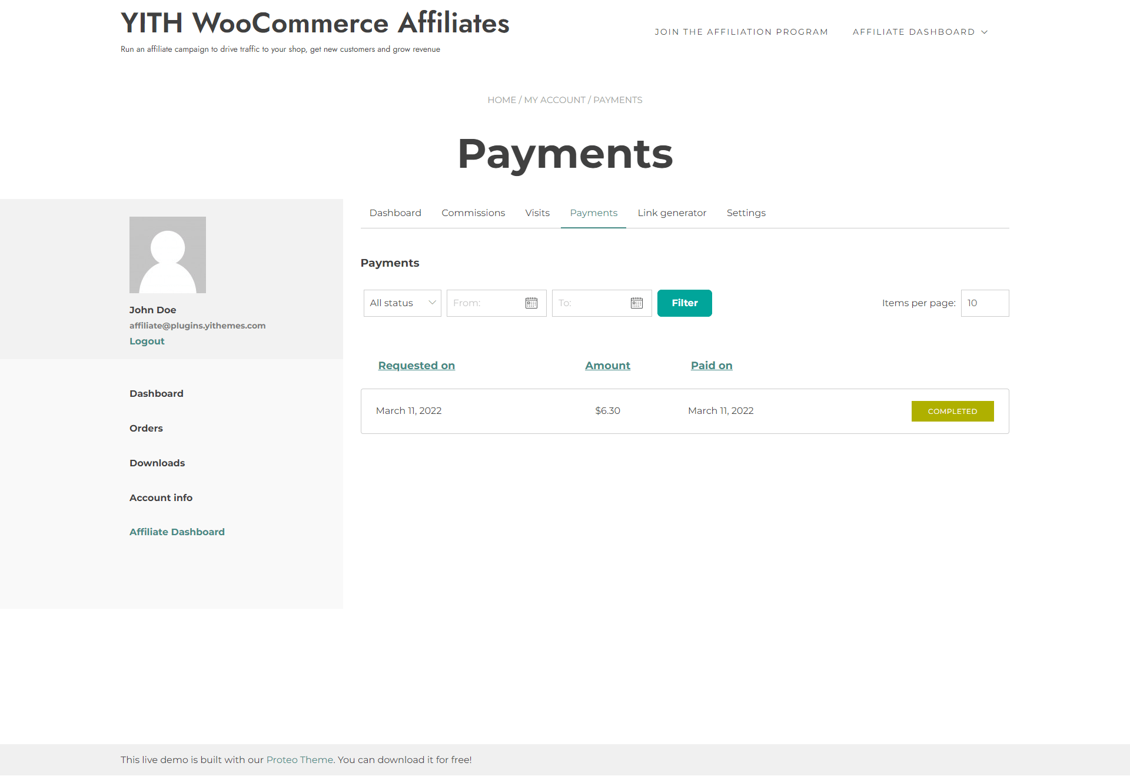Click the MY ACCOUNT breadcrumb link
1130x776 pixels.
pos(554,100)
